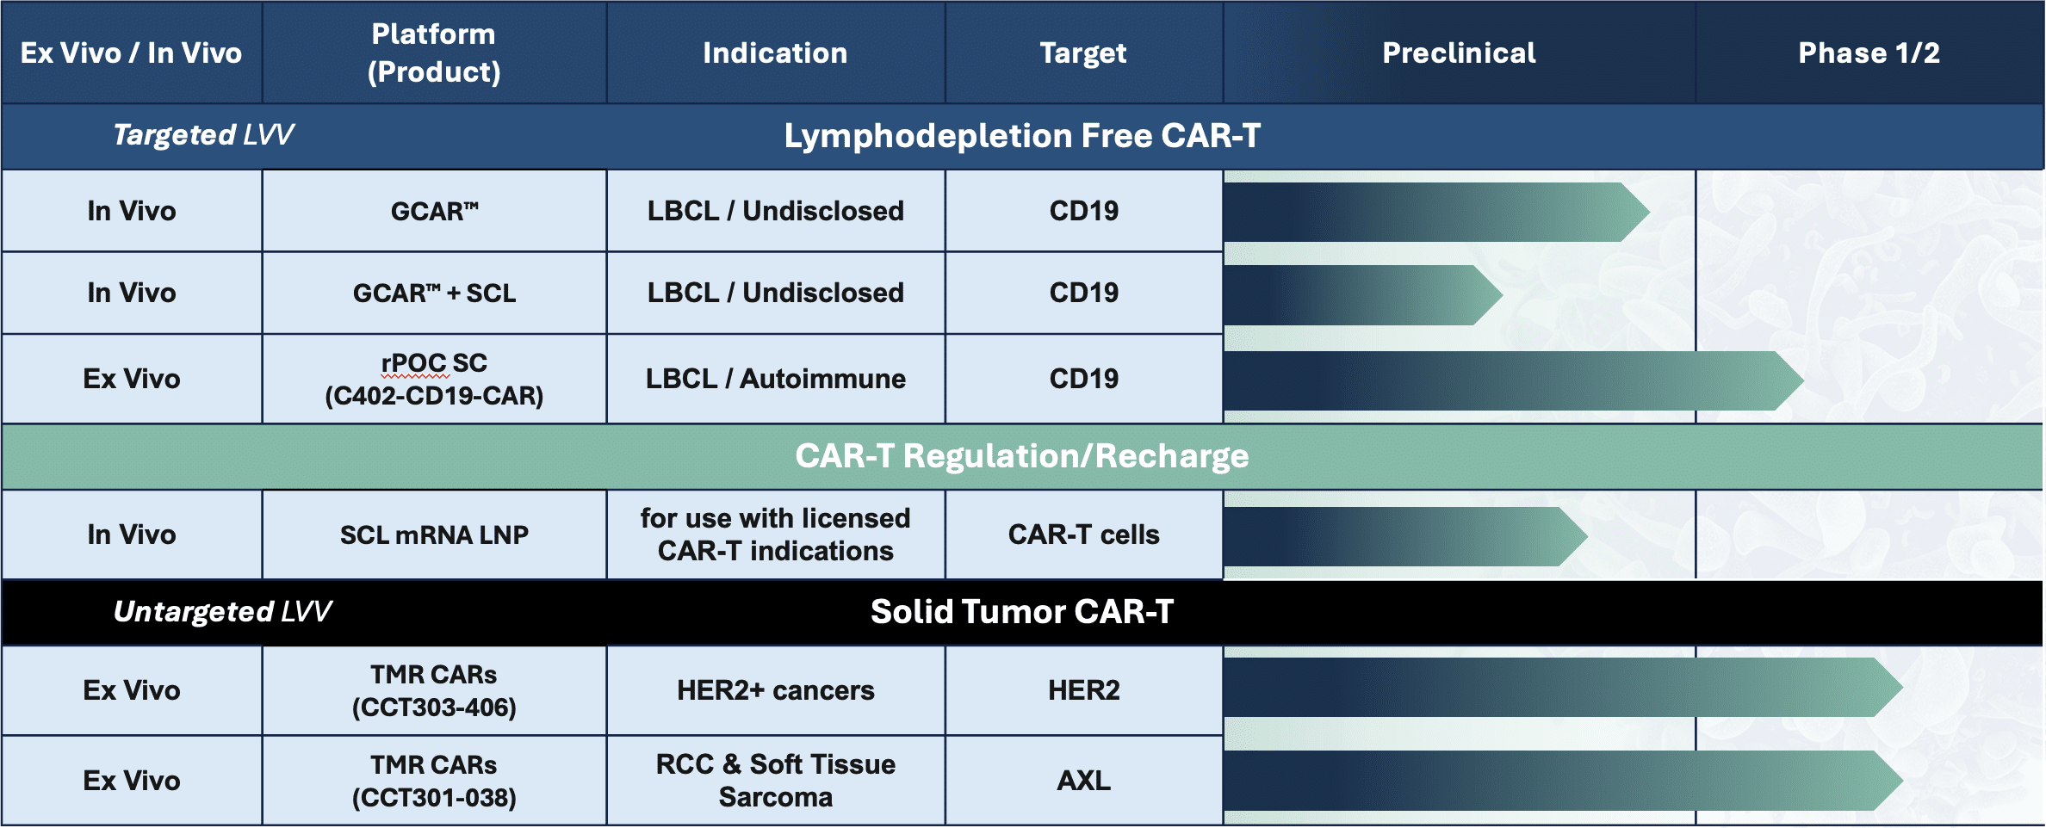Click the Preclinical column header

pyautogui.click(x=1459, y=53)
